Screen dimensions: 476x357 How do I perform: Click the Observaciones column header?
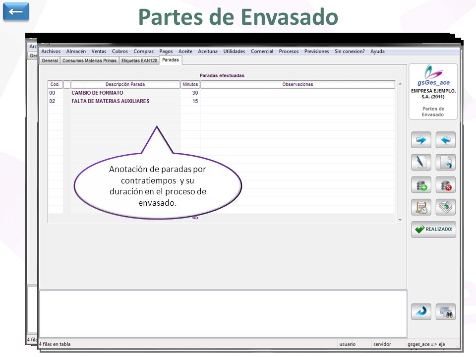click(x=297, y=84)
